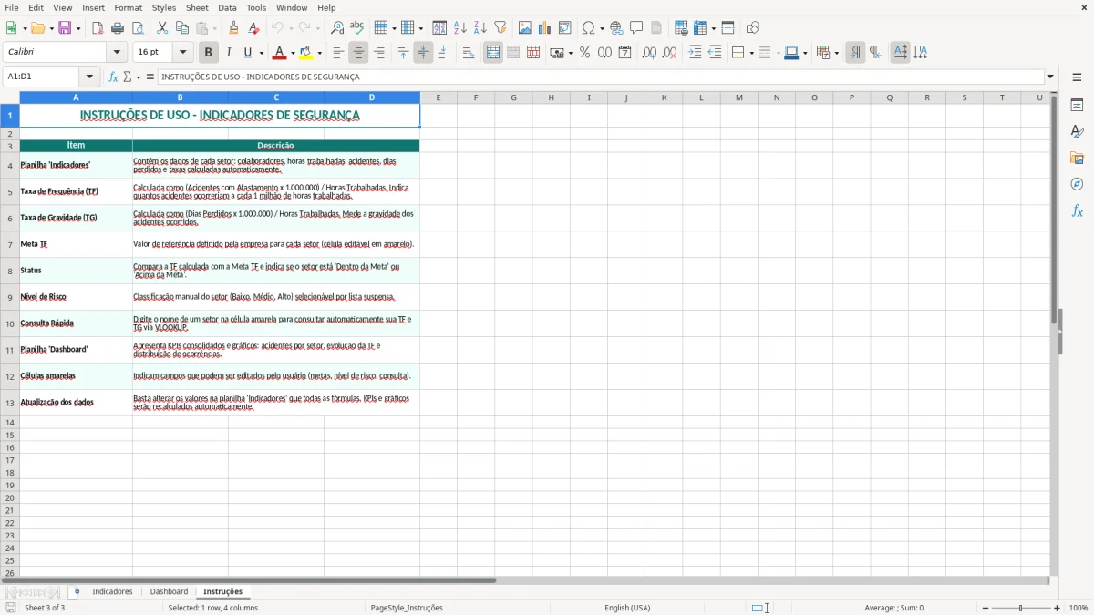The image size is (1094, 615).
Task: Open the Function Wizard fx icon
Action: (x=114, y=77)
